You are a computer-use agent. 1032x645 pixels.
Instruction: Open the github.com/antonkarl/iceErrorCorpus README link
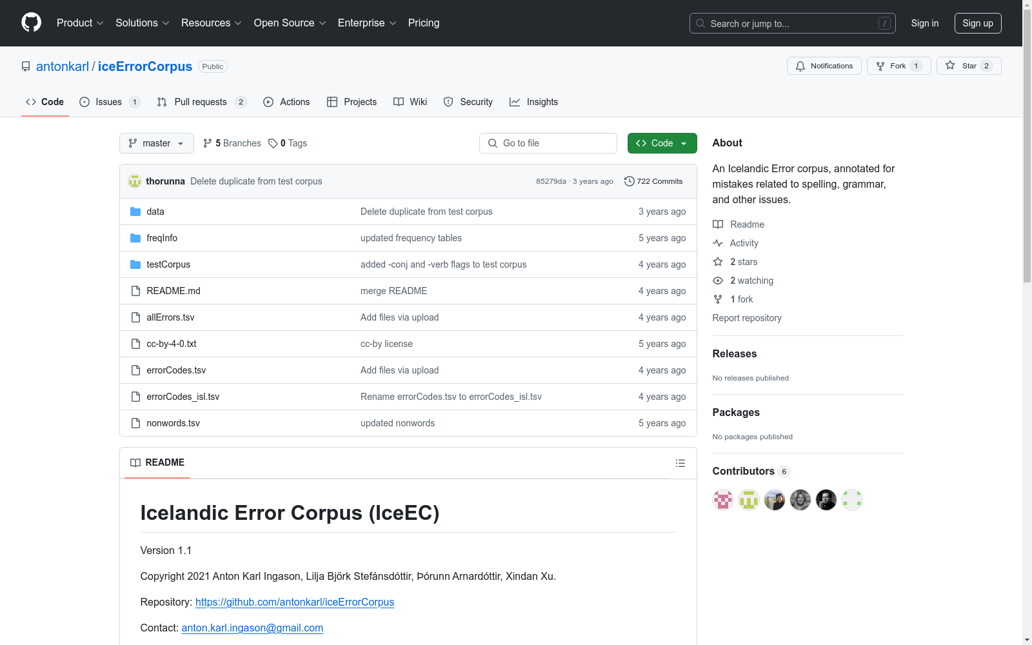click(295, 602)
